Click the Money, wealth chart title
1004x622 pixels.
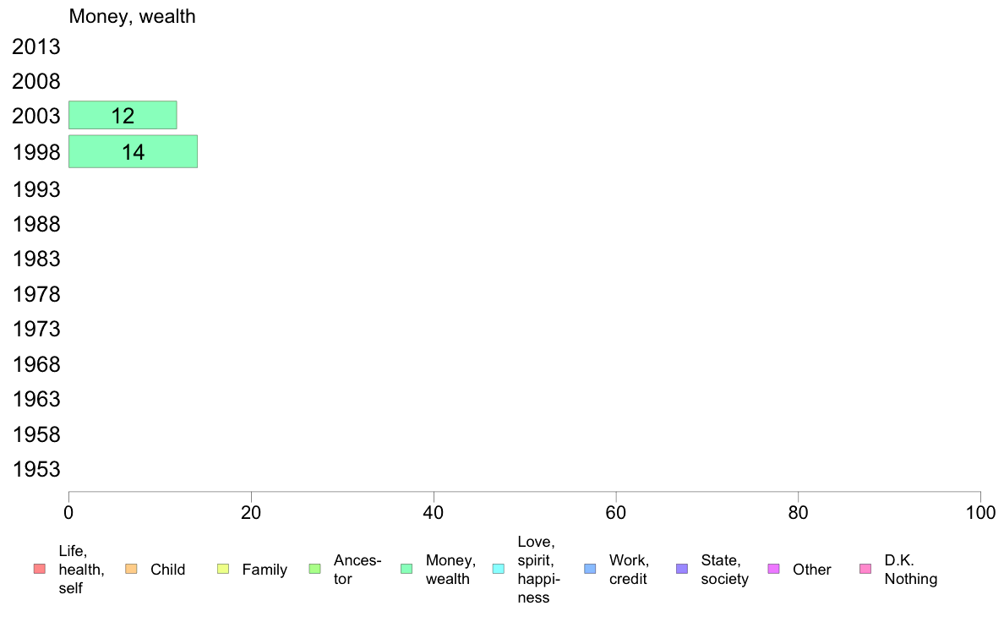click(x=132, y=16)
